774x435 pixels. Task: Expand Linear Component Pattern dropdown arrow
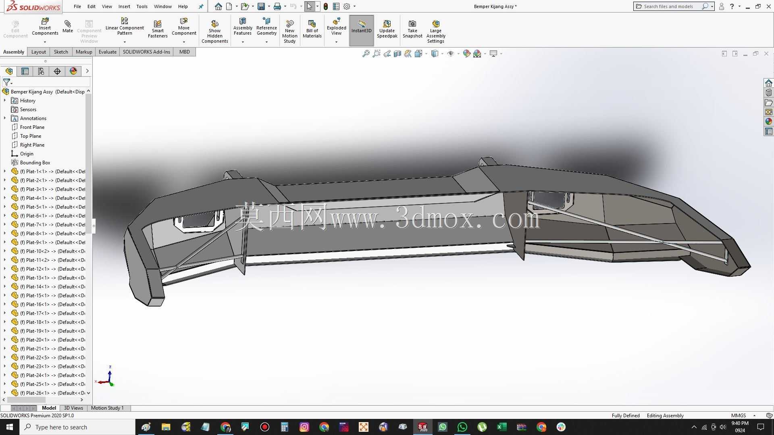click(125, 42)
